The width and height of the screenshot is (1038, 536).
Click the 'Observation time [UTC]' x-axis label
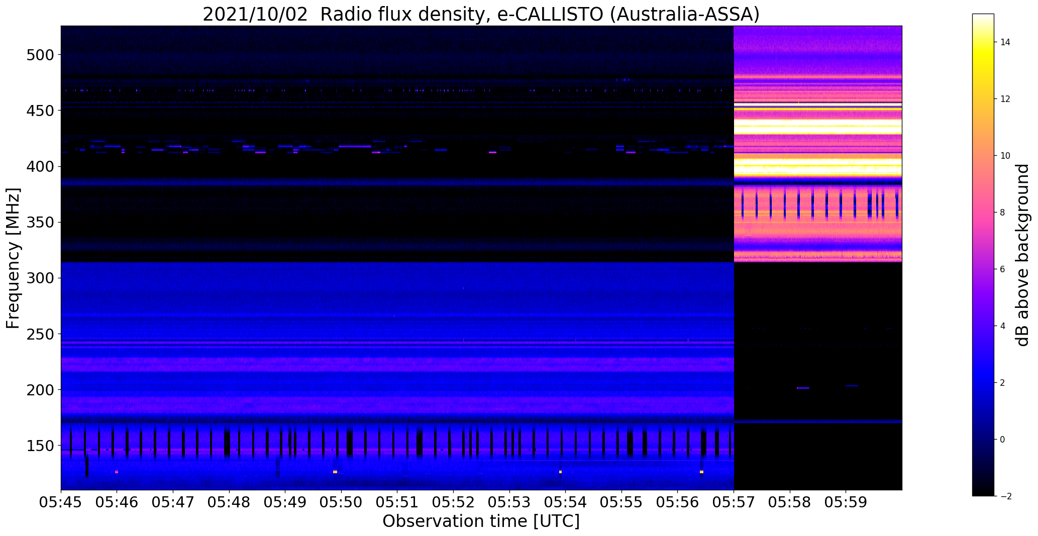(x=481, y=521)
